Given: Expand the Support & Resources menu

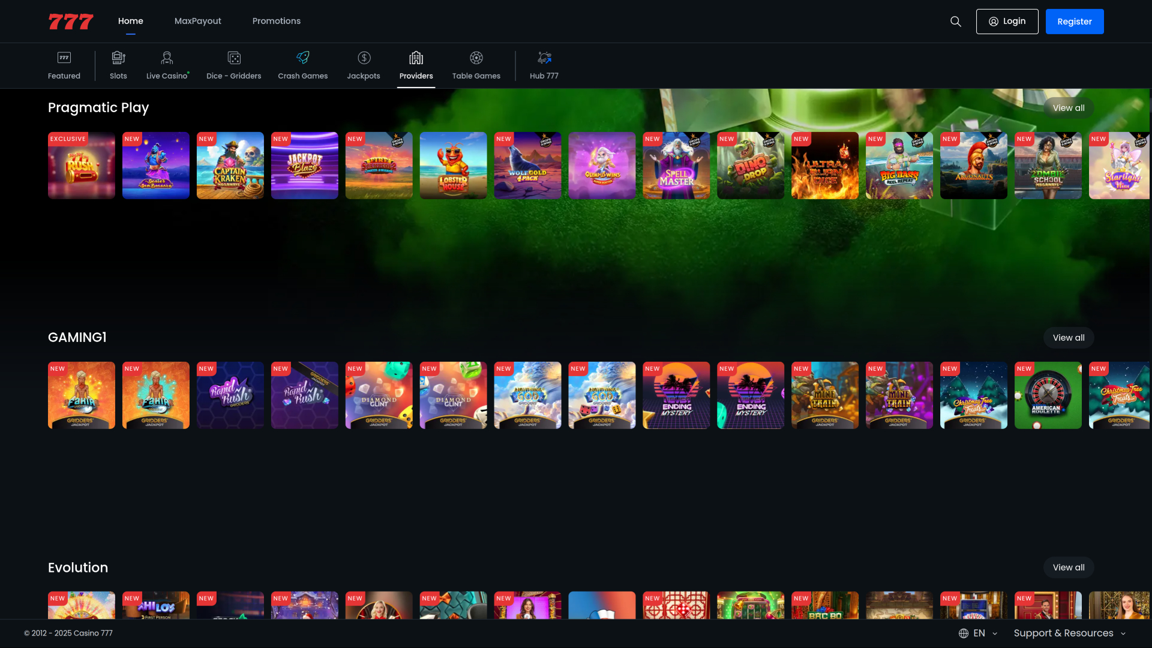Looking at the screenshot, I should coord(1069,633).
